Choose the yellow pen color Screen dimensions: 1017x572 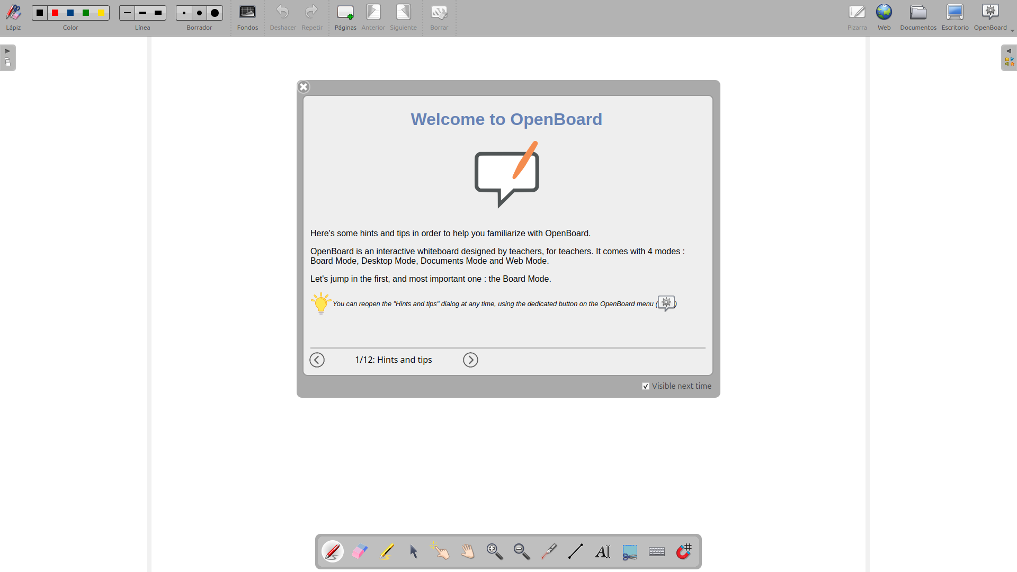101,13
